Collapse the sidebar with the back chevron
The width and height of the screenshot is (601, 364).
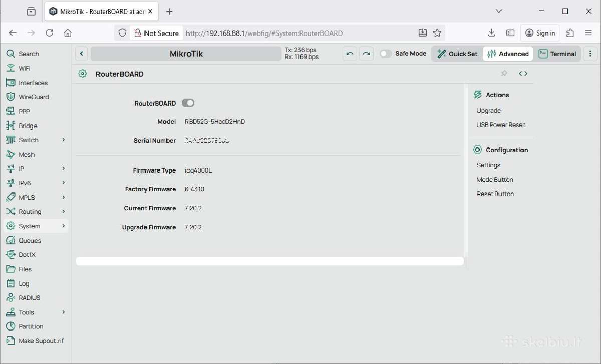[x=82, y=54]
